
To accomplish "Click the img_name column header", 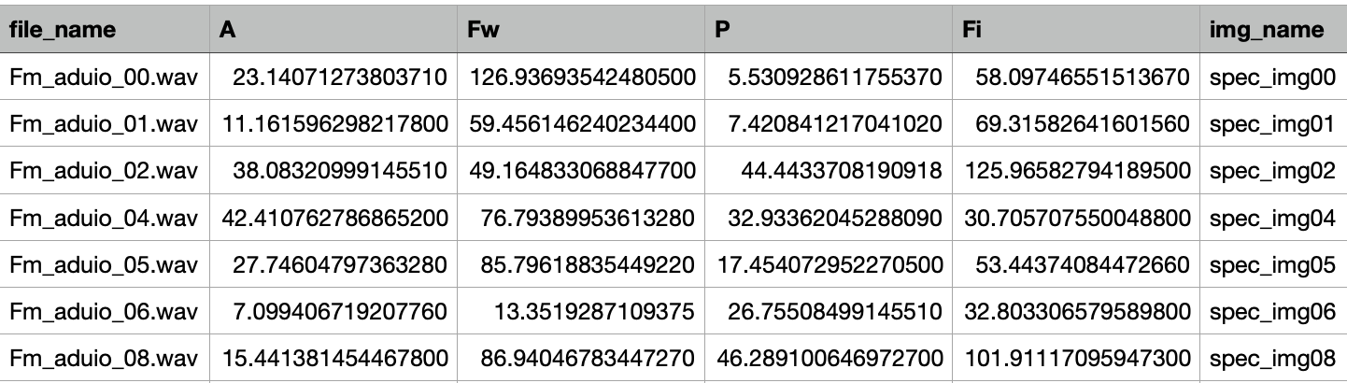I will (x=1266, y=30).
